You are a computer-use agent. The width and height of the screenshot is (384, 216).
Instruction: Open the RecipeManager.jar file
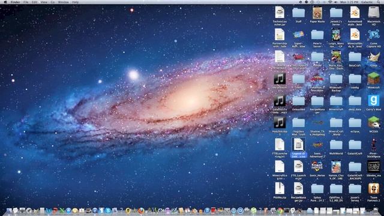pyautogui.click(x=298, y=188)
